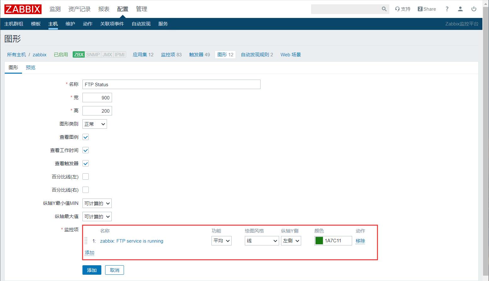Screen dimensions: 489x281
Task: Switch to the 图形 form tab
Action: point(13,68)
